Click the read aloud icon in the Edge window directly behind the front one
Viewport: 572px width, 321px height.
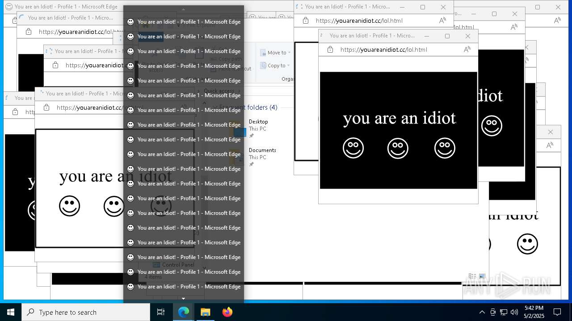(442, 21)
